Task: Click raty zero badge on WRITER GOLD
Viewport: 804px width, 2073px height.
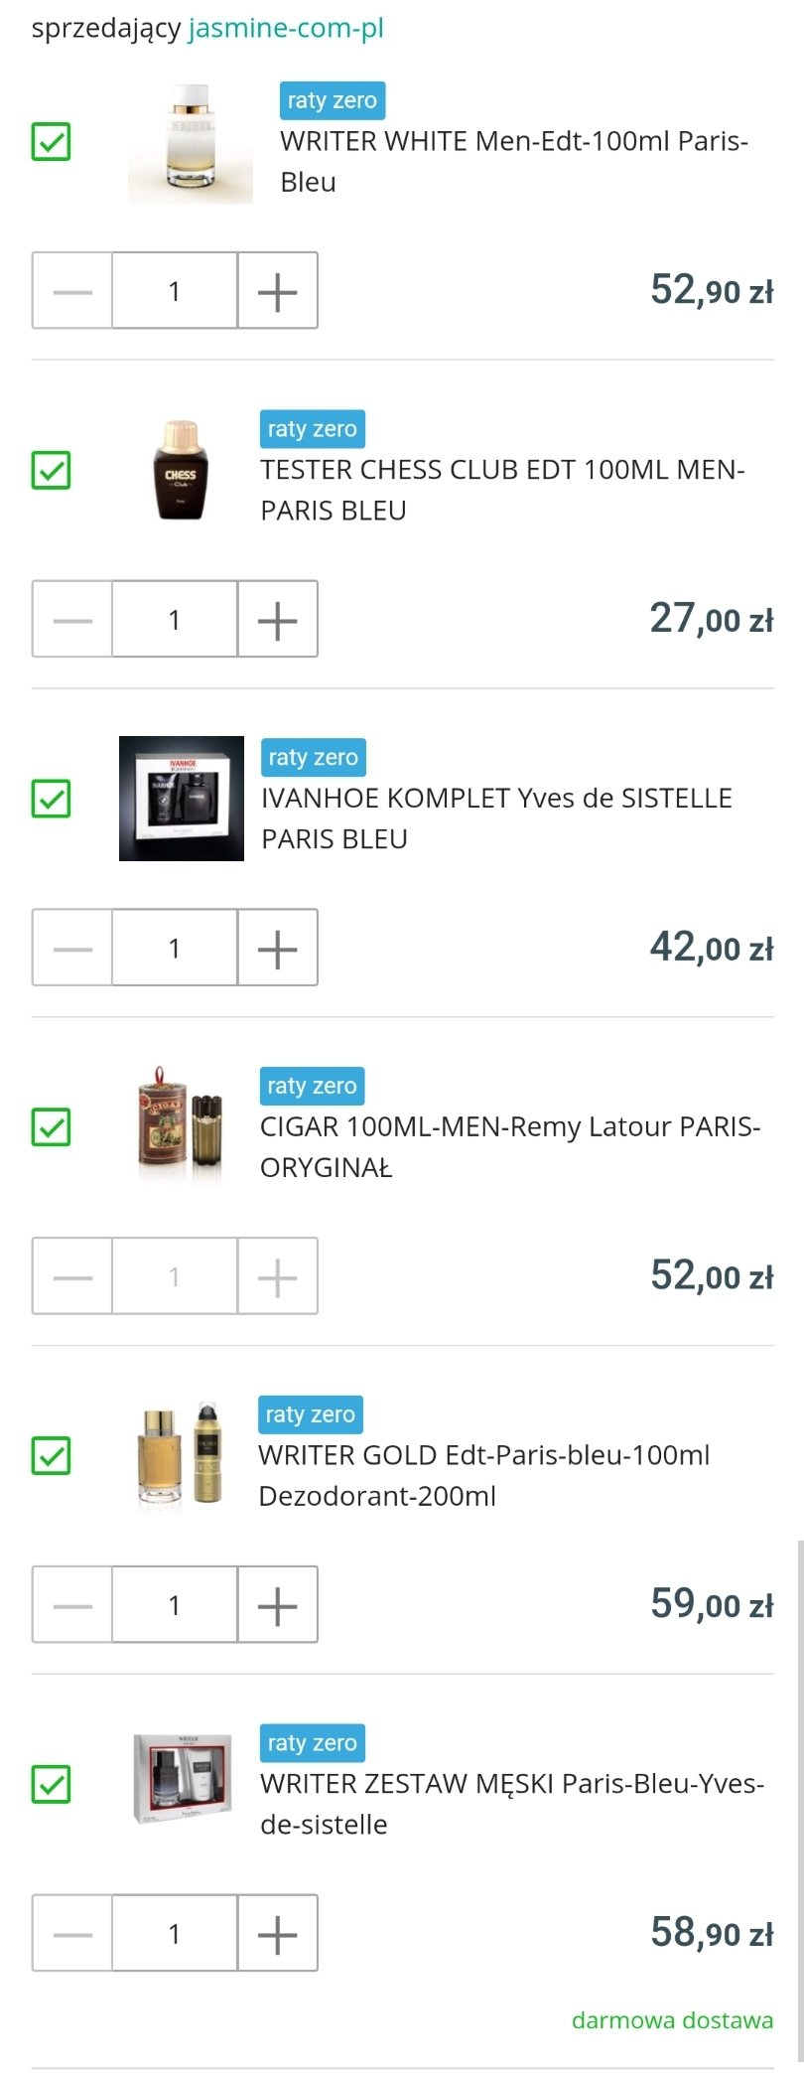Action: [x=310, y=1414]
